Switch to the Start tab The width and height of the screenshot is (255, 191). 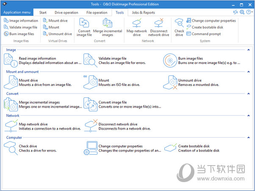[43, 13]
